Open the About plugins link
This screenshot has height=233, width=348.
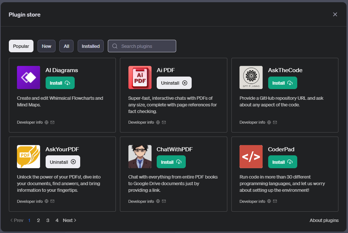coord(324,220)
